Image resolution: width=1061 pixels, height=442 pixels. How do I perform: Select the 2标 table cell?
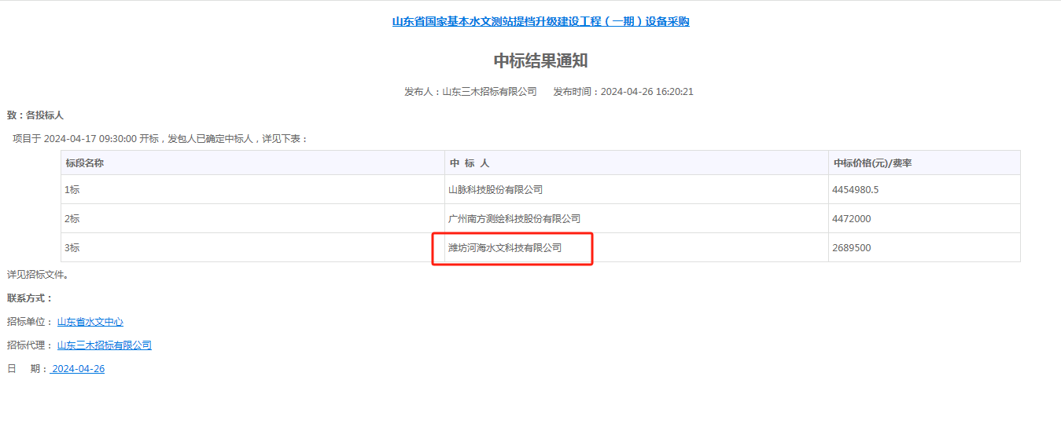pos(72,219)
